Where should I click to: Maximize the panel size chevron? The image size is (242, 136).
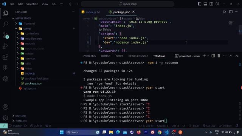point(231,56)
